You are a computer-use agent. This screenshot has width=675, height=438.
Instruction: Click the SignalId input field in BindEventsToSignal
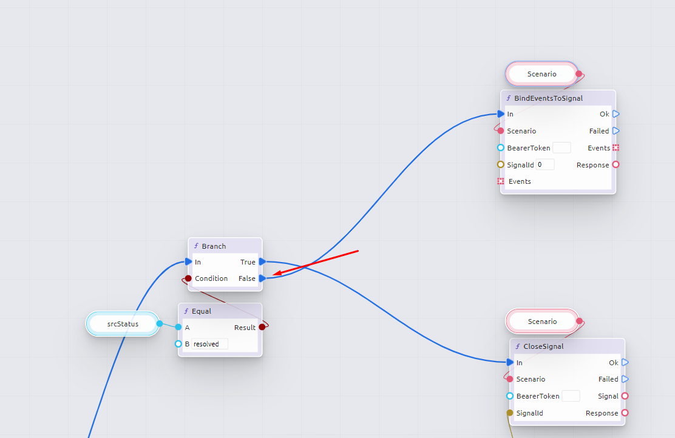[545, 164]
